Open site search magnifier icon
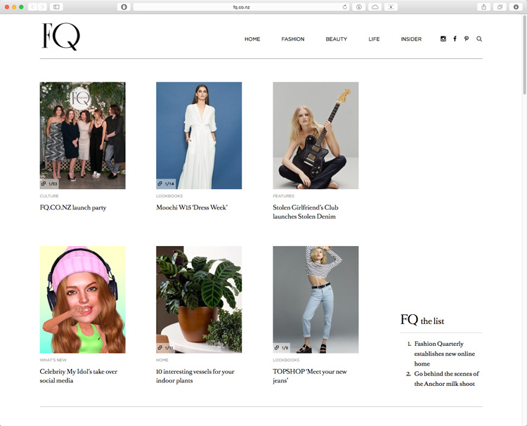This screenshot has height=426, width=527. pos(479,39)
